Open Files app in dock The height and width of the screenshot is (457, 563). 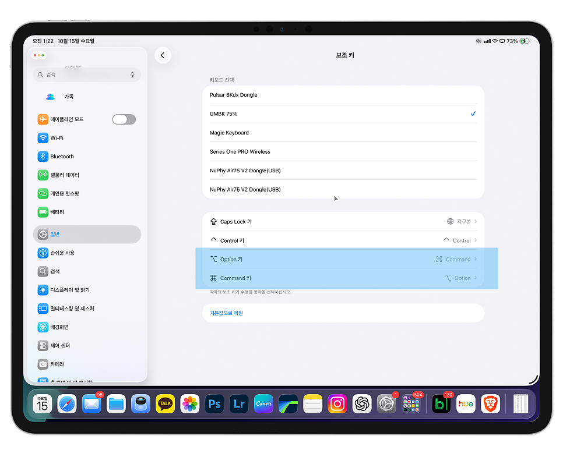point(117,404)
